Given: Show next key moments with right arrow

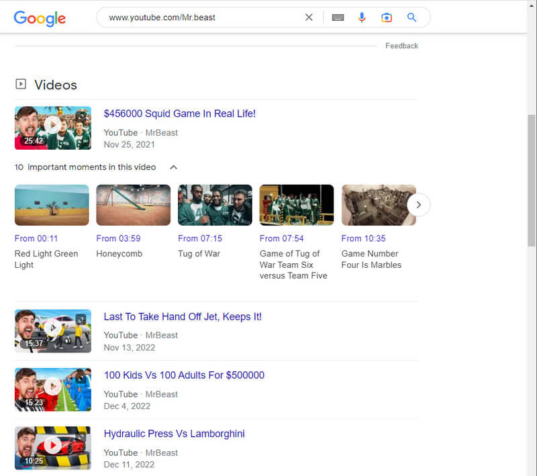Looking at the screenshot, I should click(418, 205).
